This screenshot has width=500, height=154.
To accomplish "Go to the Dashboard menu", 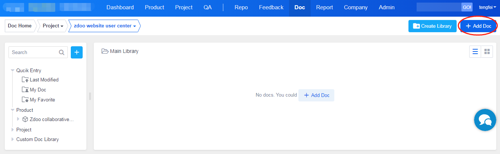I will (x=120, y=7).
